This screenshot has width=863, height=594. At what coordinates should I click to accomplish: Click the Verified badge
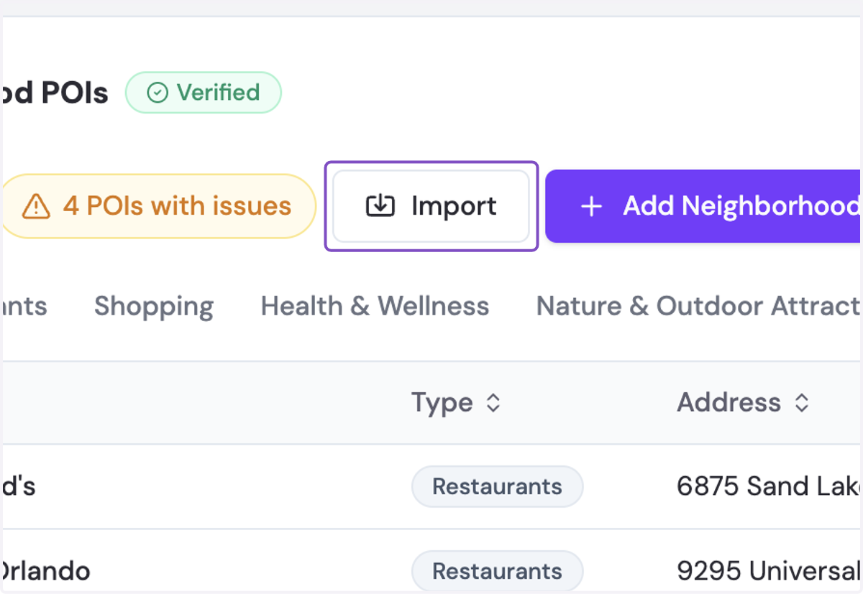tap(204, 93)
